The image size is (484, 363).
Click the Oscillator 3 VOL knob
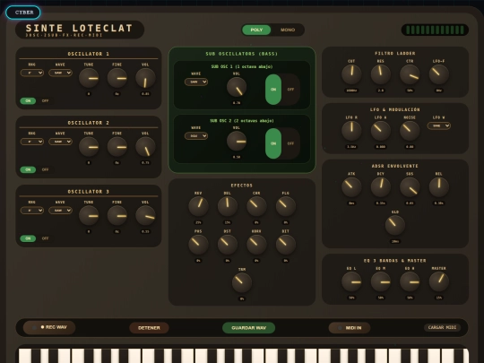click(x=145, y=216)
